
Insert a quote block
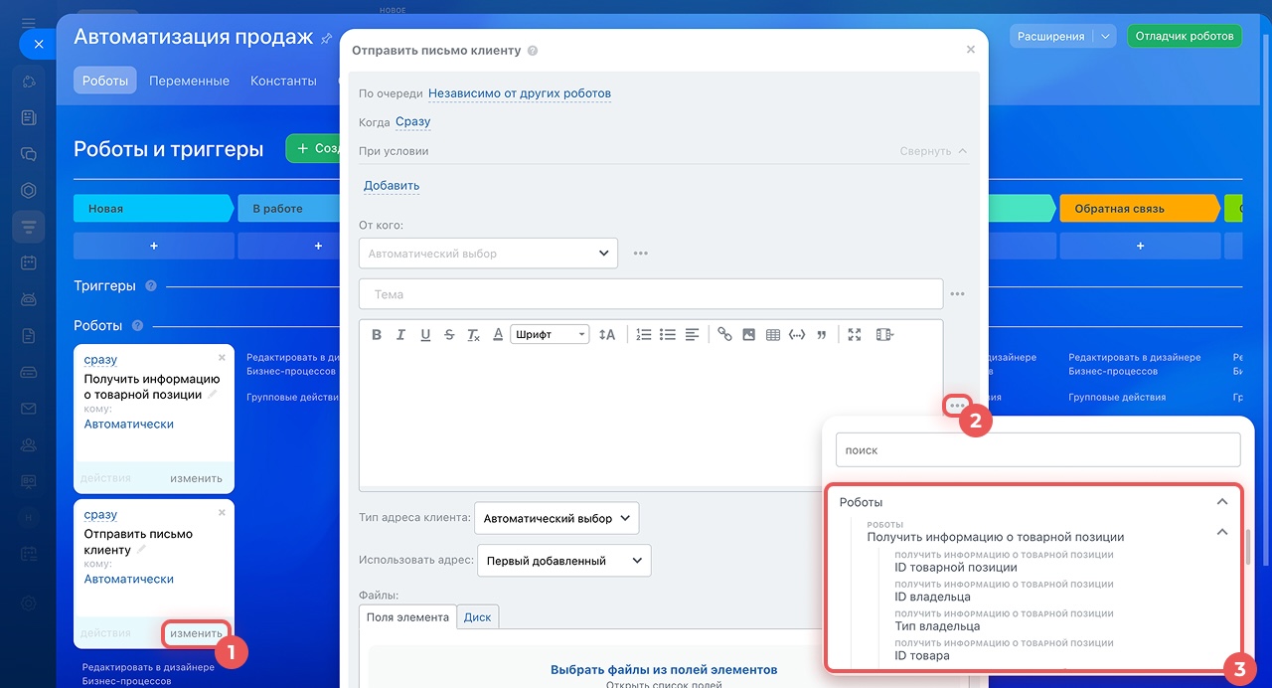[821, 335]
